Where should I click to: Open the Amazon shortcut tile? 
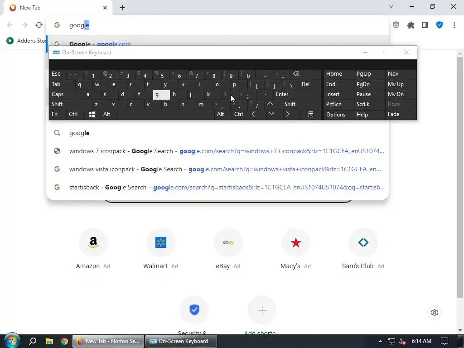(93, 250)
